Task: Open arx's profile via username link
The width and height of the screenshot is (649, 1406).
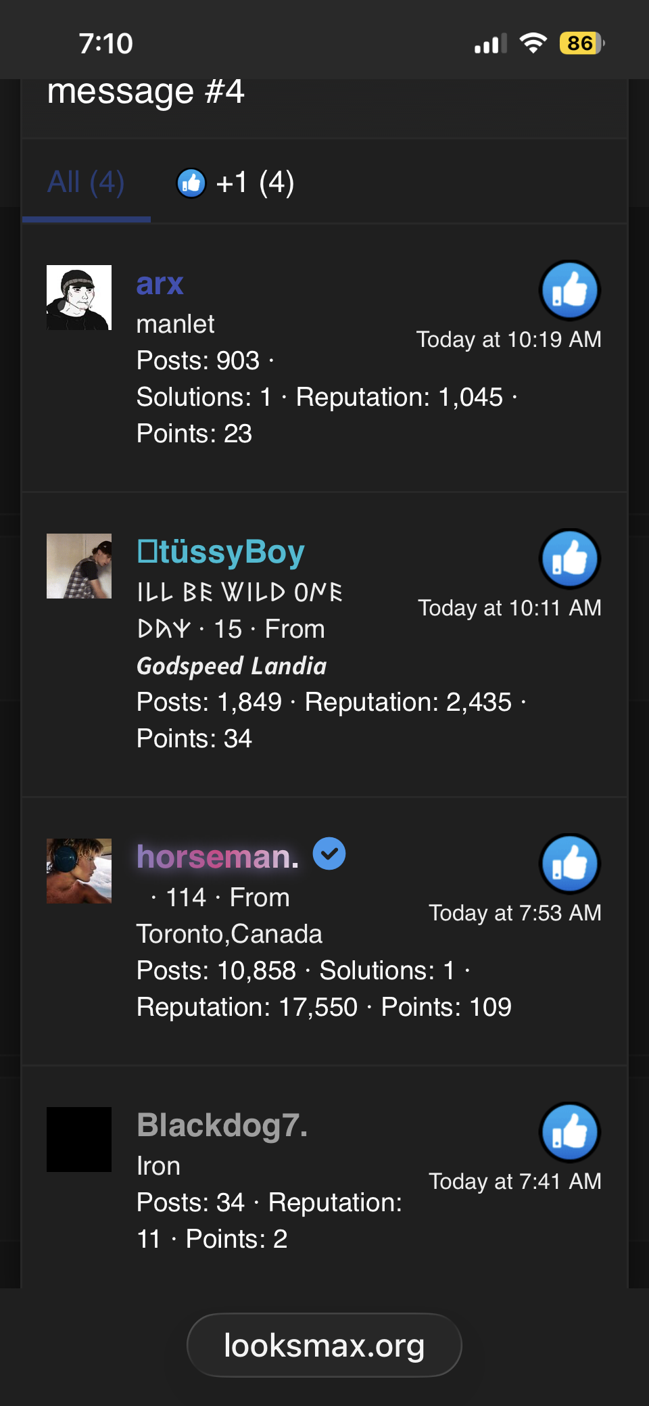Action: point(160,284)
